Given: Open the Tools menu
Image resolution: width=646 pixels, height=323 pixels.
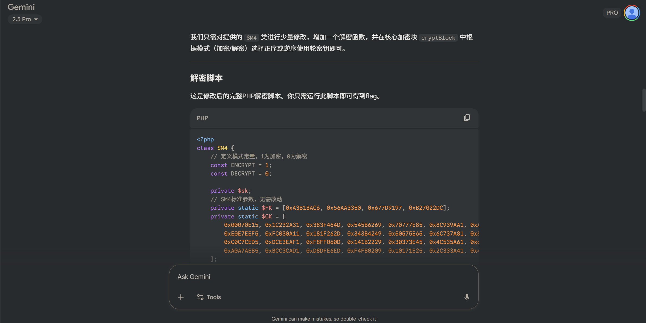Looking at the screenshot, I should click(x=209, y=297).
